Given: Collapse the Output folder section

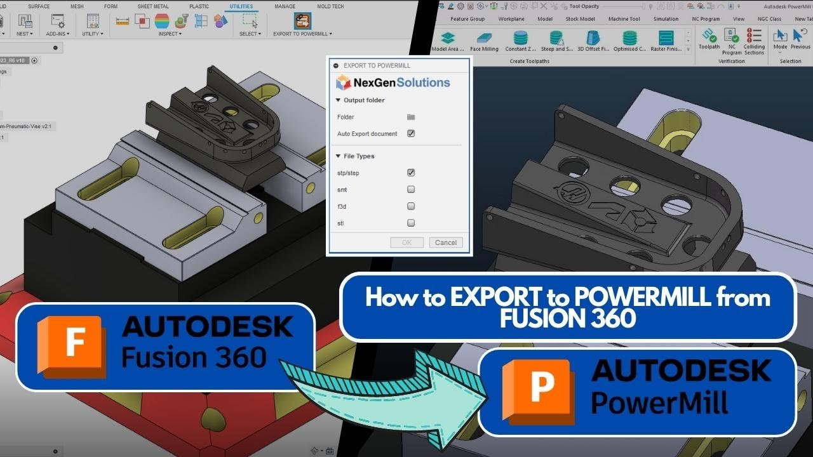Looking at the screenshot, I should coord(339,100).
